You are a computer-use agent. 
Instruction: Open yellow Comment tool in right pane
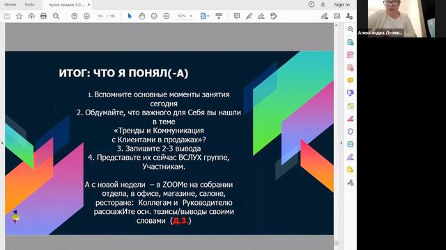tap(351, 81)
